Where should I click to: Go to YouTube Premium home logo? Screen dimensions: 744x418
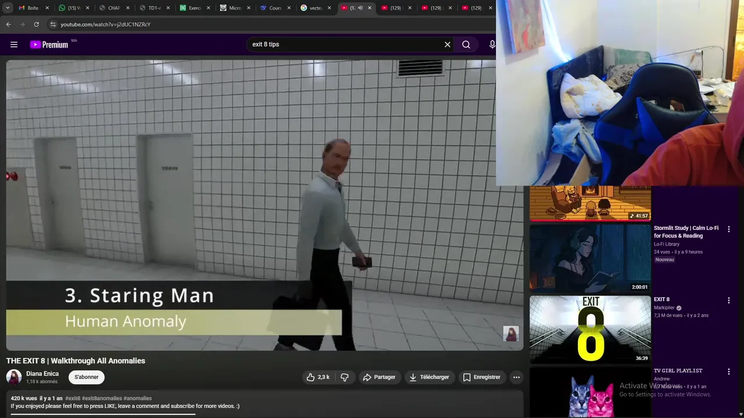49,45
